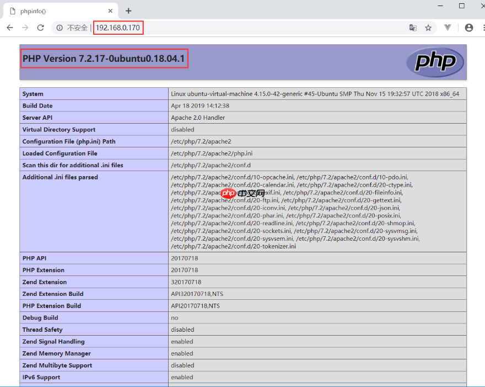Click the PHP Version 7.2.17 heading
This screenshot has height=387, width=485.
104,59
